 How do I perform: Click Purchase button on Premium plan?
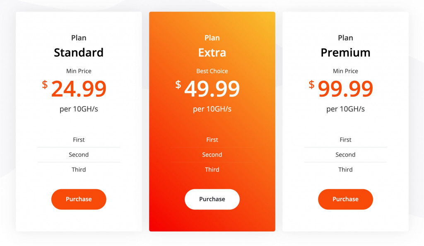point(345,199)
